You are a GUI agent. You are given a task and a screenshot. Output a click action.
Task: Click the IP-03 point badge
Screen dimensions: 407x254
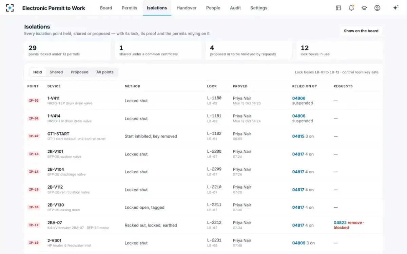point(34,101)
